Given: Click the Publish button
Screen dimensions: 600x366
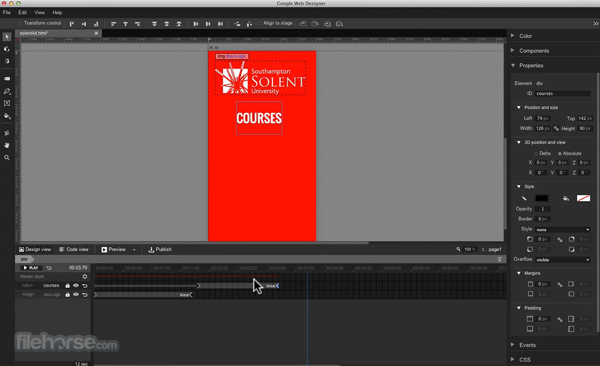Looking at the screenshot, I should pyautogui.click(x=160, y=250).
